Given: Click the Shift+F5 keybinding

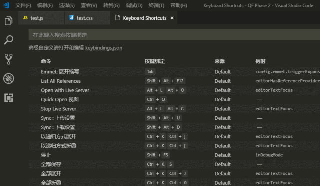Looking at the screenshot, I should click(157, 155).
